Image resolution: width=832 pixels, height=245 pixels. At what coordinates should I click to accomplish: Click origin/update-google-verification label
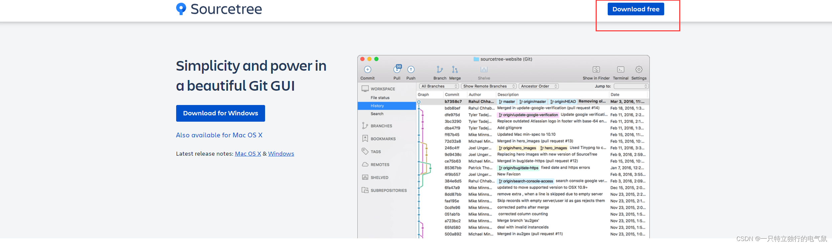point(528,115)
